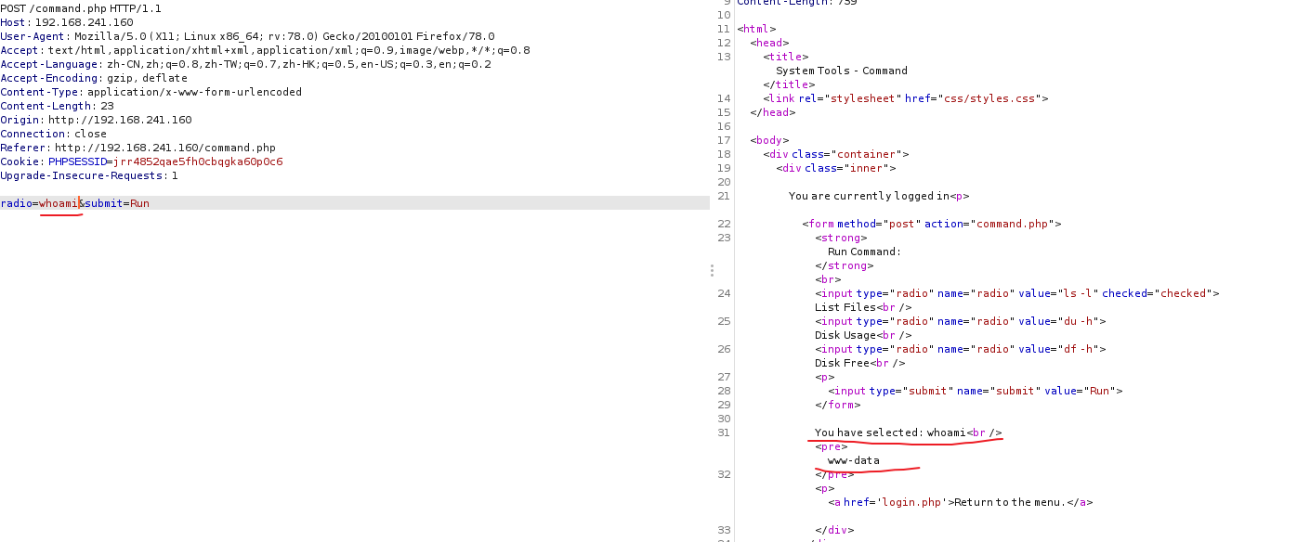The image size is (1297, 542).
Task: Click the User-Agent header line
Action: (247, 36)
